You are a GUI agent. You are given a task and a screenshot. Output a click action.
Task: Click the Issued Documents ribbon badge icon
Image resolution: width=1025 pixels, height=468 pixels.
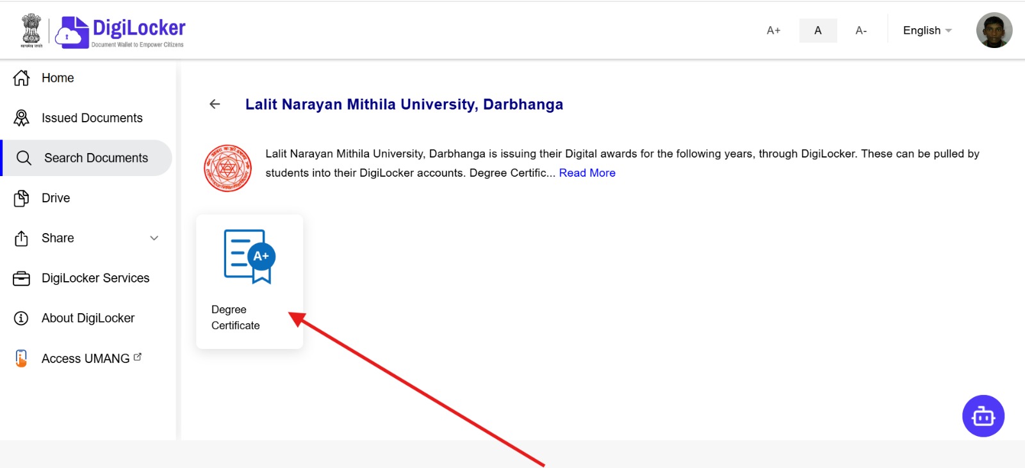pyautogui.click(x=21, y=118)
